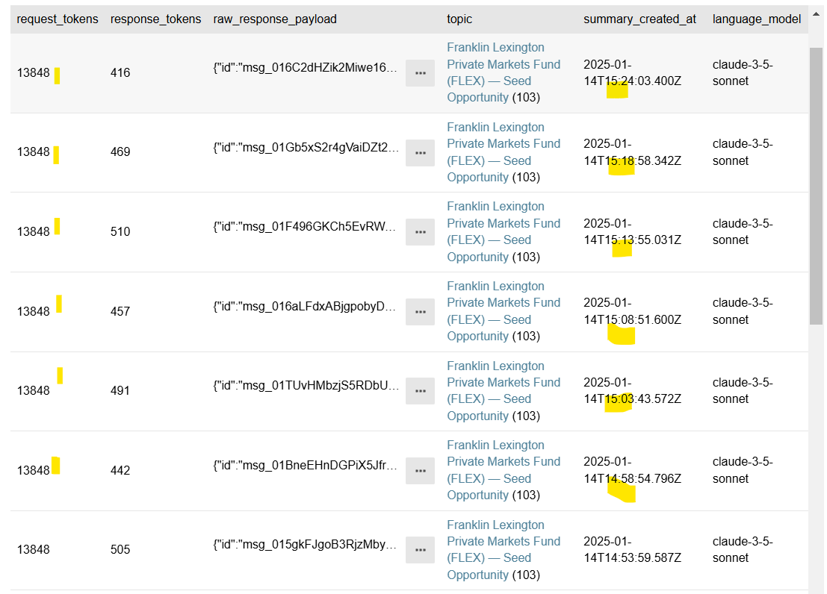Select response_tokens value 416

(x=120, y=72)
